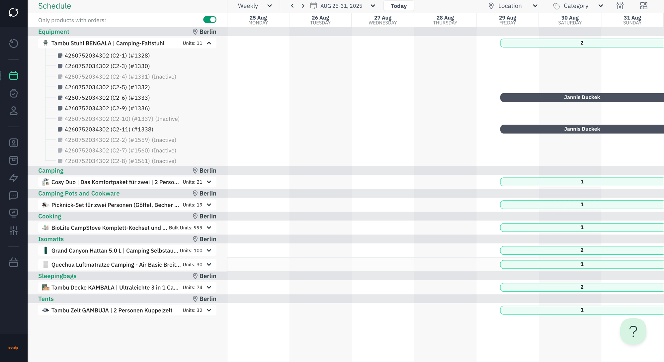The image size is (664, 362).
Task: Open the Category filter dropdown
Action: coord(578,6)
